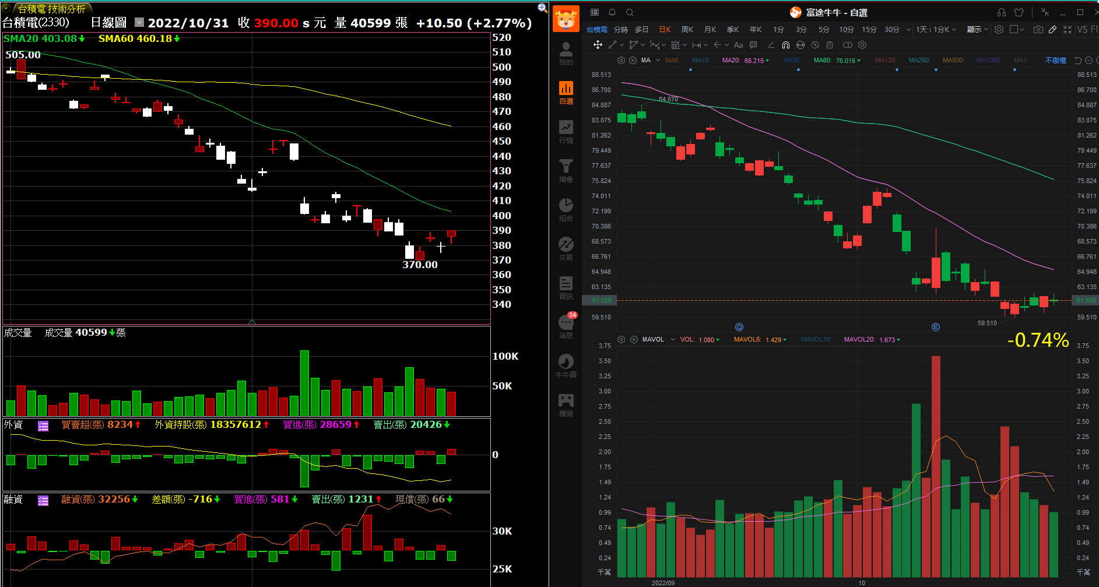The image size is (1099, 587).
Task: Toggle the hide drawings eye-slash icon
Action: point(815,45)
